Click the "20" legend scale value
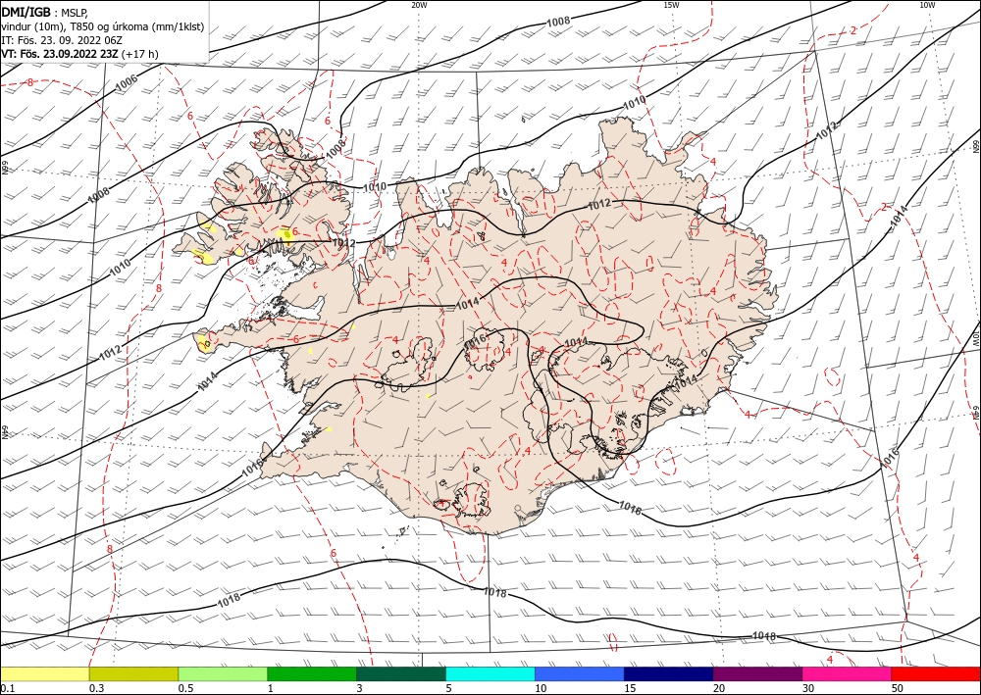This screenshot has height=695, width=981. coord(719,688)
